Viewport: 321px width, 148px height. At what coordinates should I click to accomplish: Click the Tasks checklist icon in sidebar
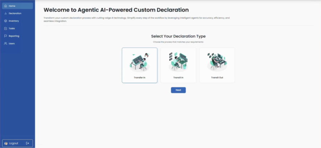coord(5,28)
